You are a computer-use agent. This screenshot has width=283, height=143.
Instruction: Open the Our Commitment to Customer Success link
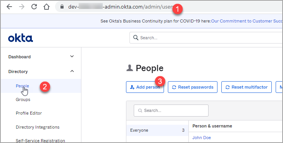(x=247, y=21)
